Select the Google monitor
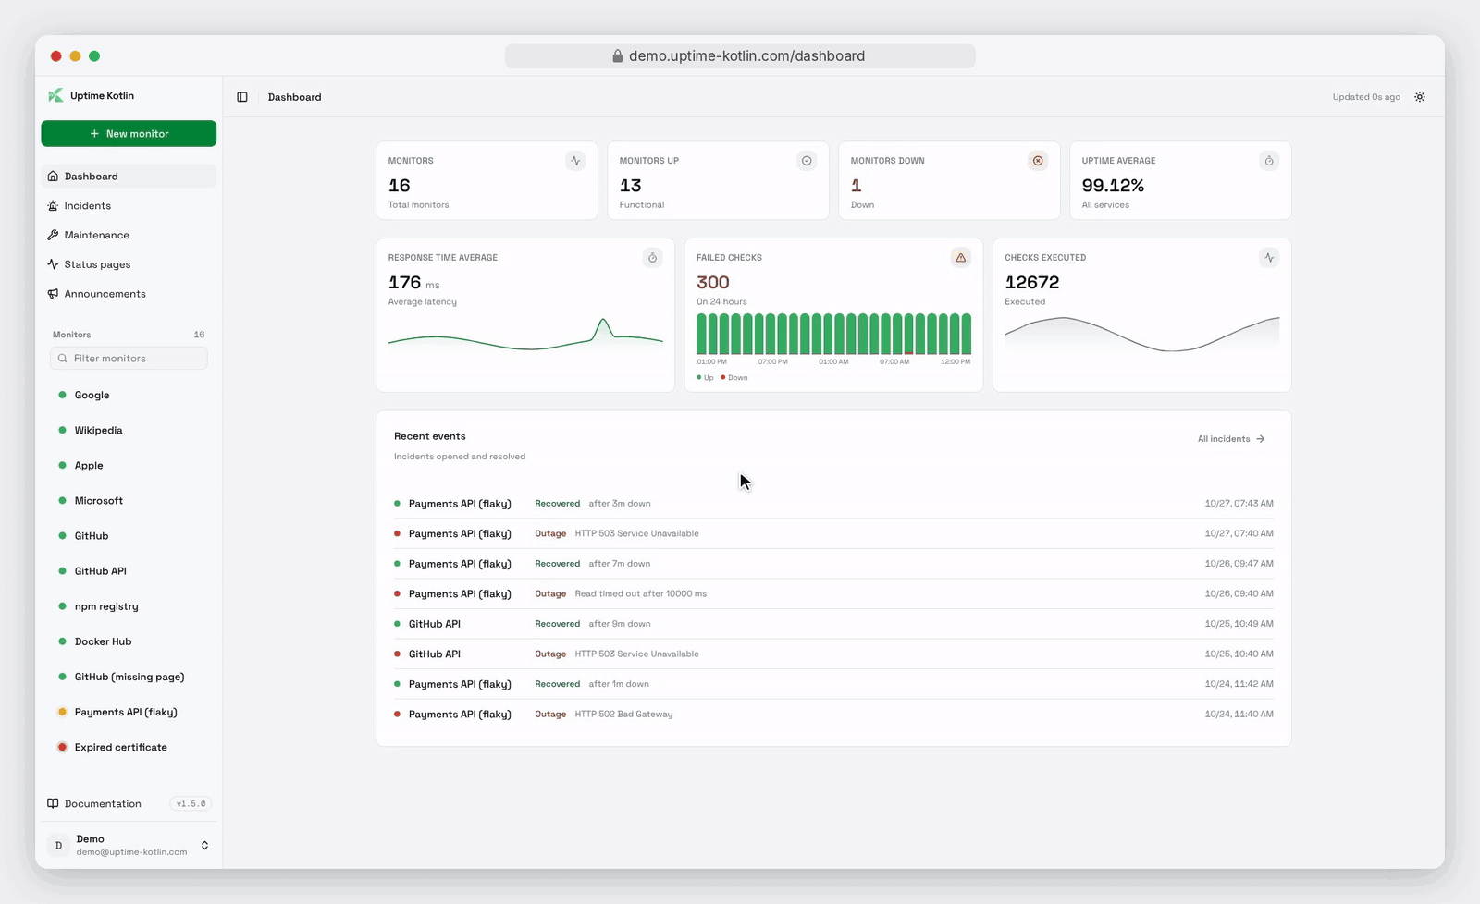The width and height of the screenshot is (1480, 904). pyautogui.click(x=129, y=395)
